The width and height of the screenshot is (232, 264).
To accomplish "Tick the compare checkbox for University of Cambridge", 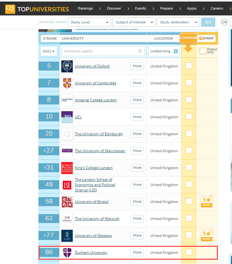I will (x=189, y=83).
